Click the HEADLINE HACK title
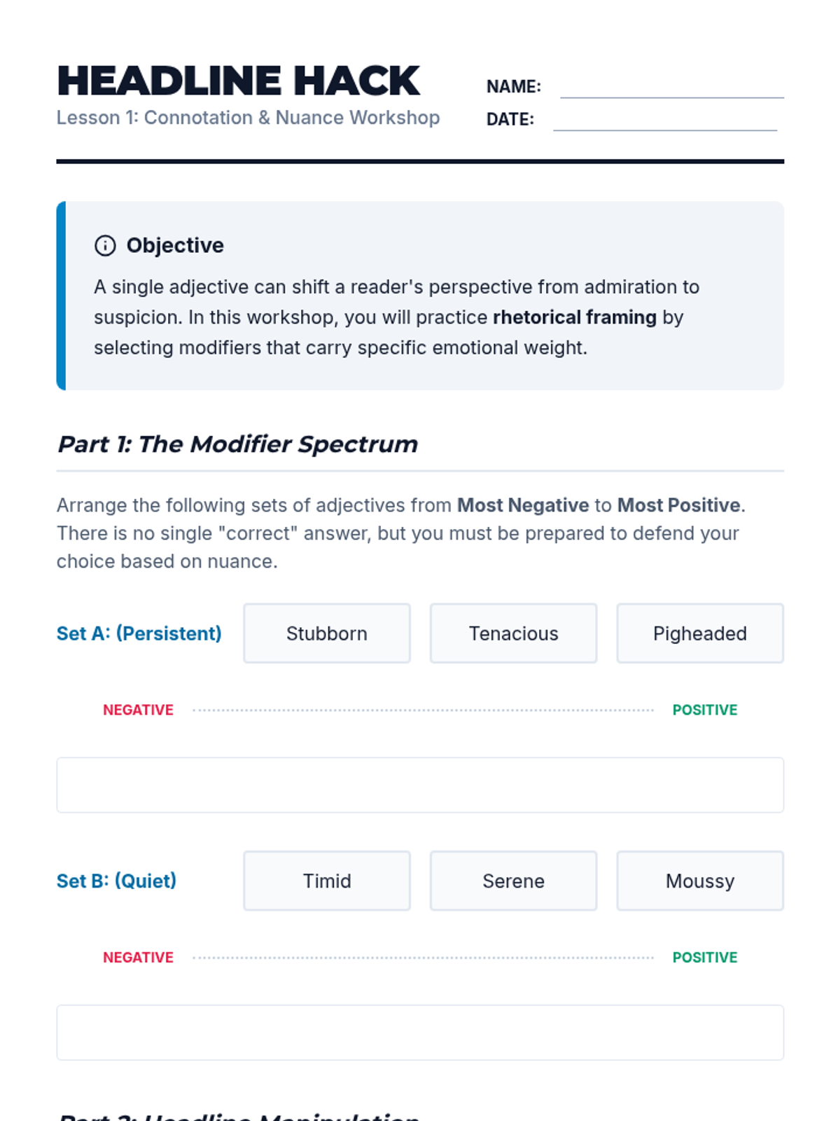The height and width of the screenshot is (1121, 840). tap(238, 81)
